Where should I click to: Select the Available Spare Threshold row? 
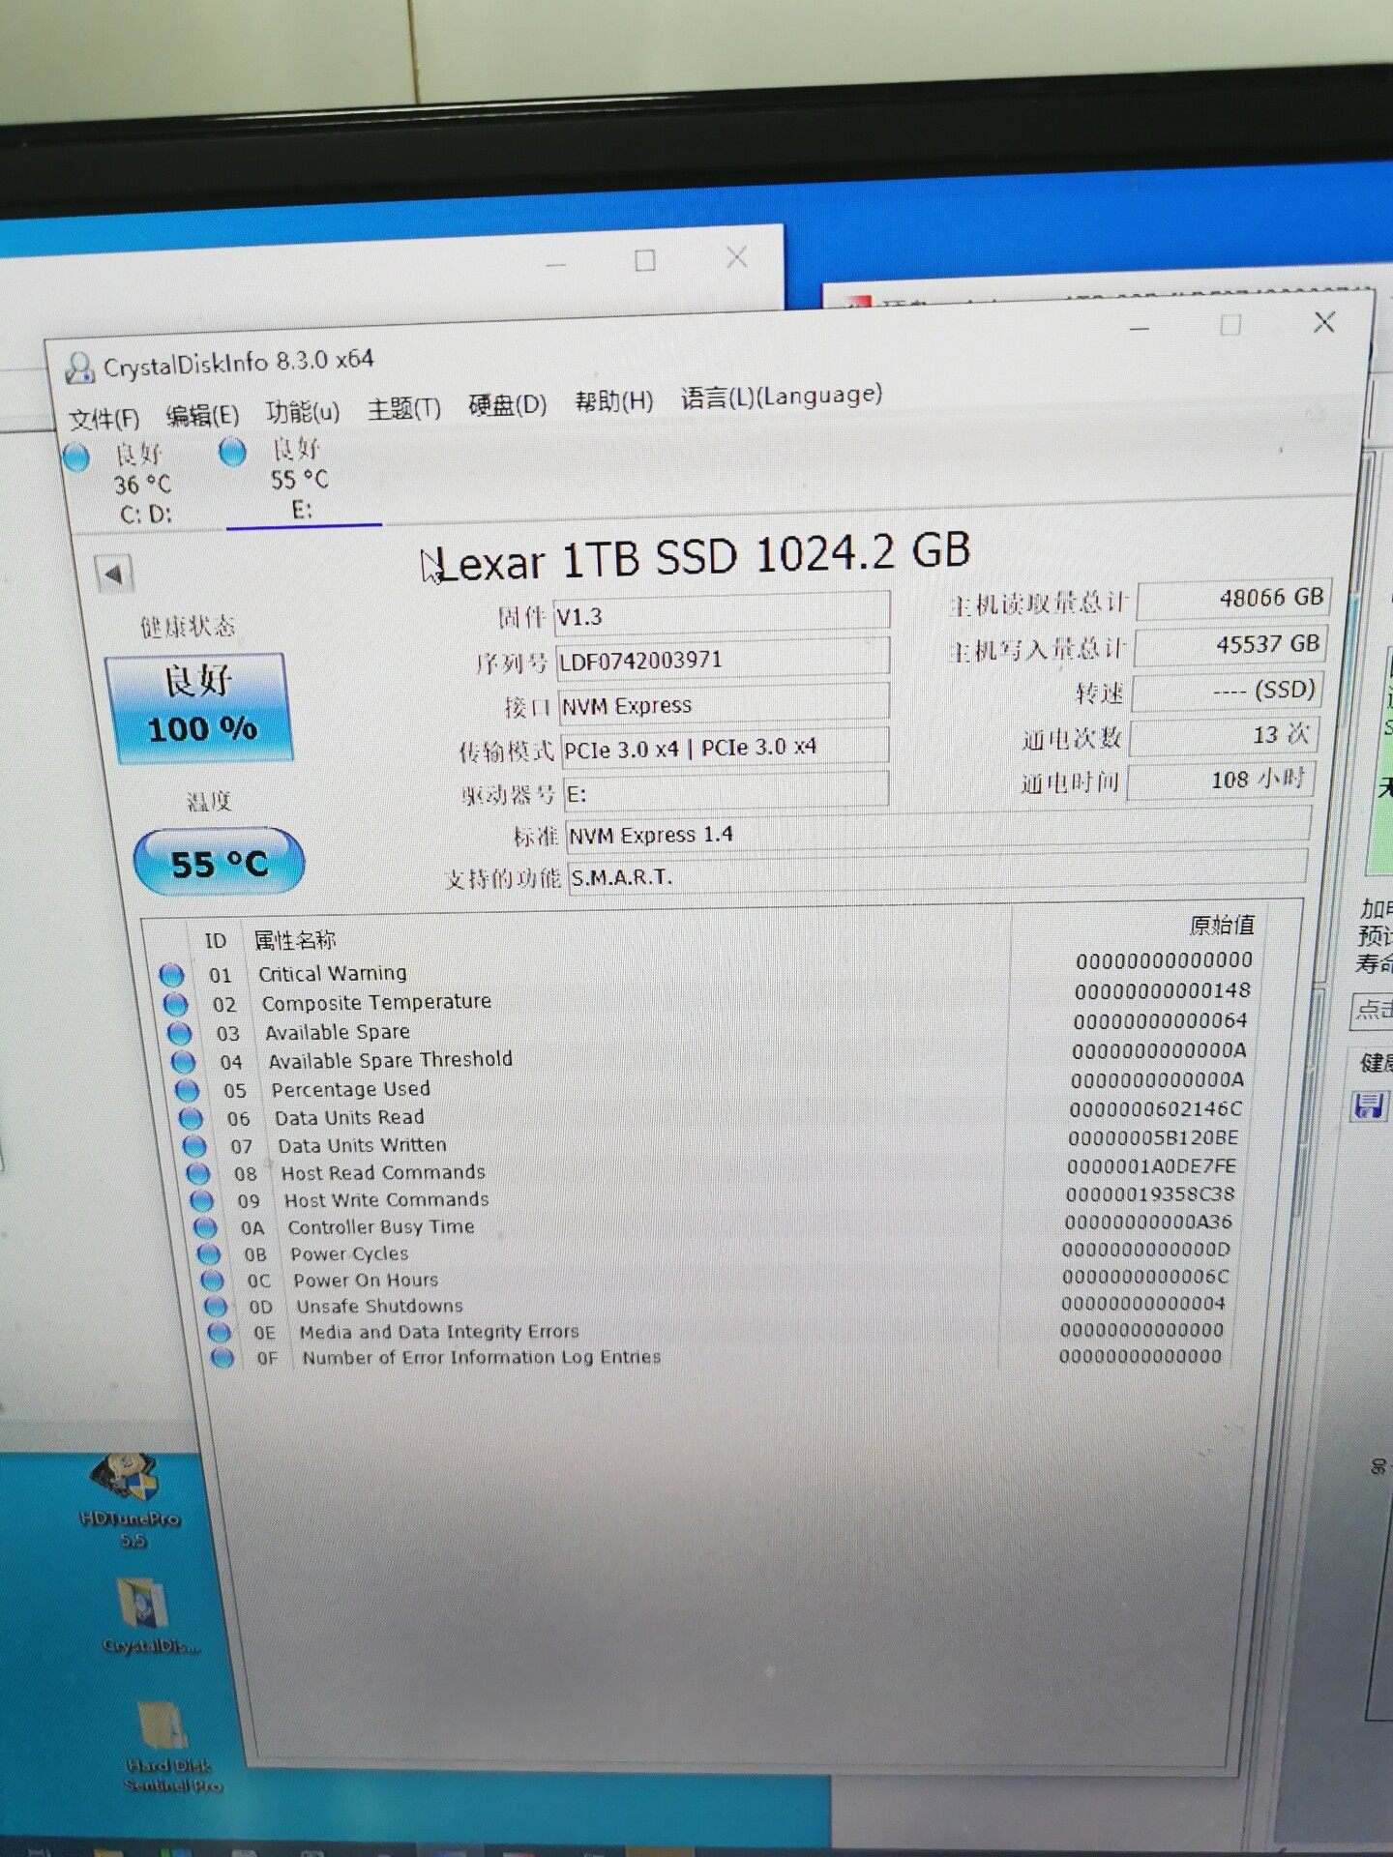coord(708,1055)
